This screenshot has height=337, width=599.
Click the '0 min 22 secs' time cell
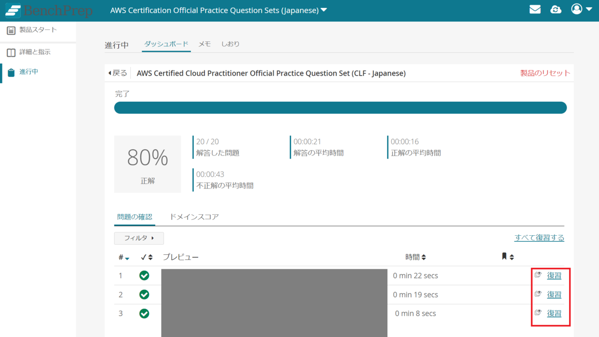[x=415, y=276]
